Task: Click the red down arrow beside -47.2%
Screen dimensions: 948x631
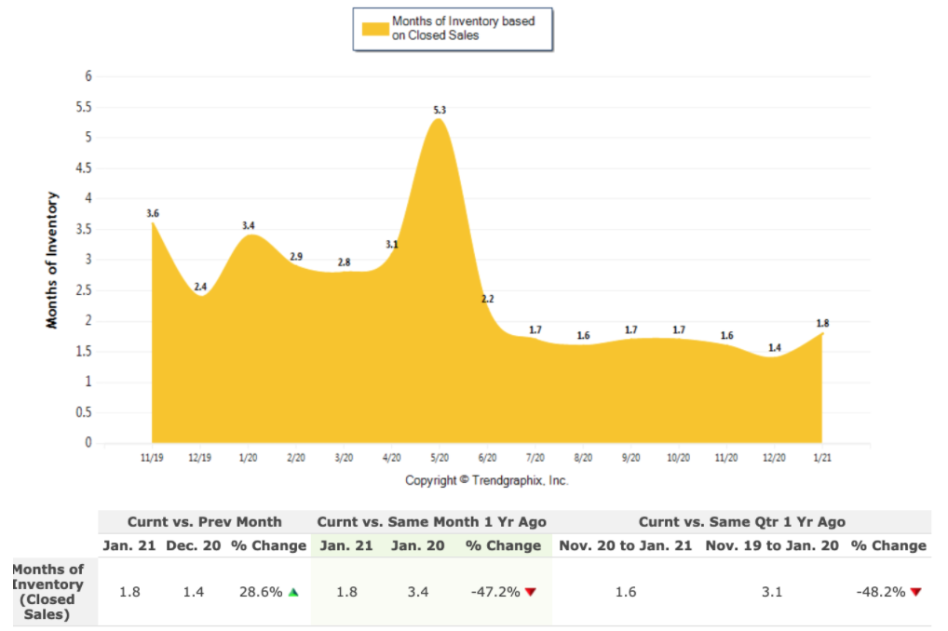Action: click(x=531, y=592)
